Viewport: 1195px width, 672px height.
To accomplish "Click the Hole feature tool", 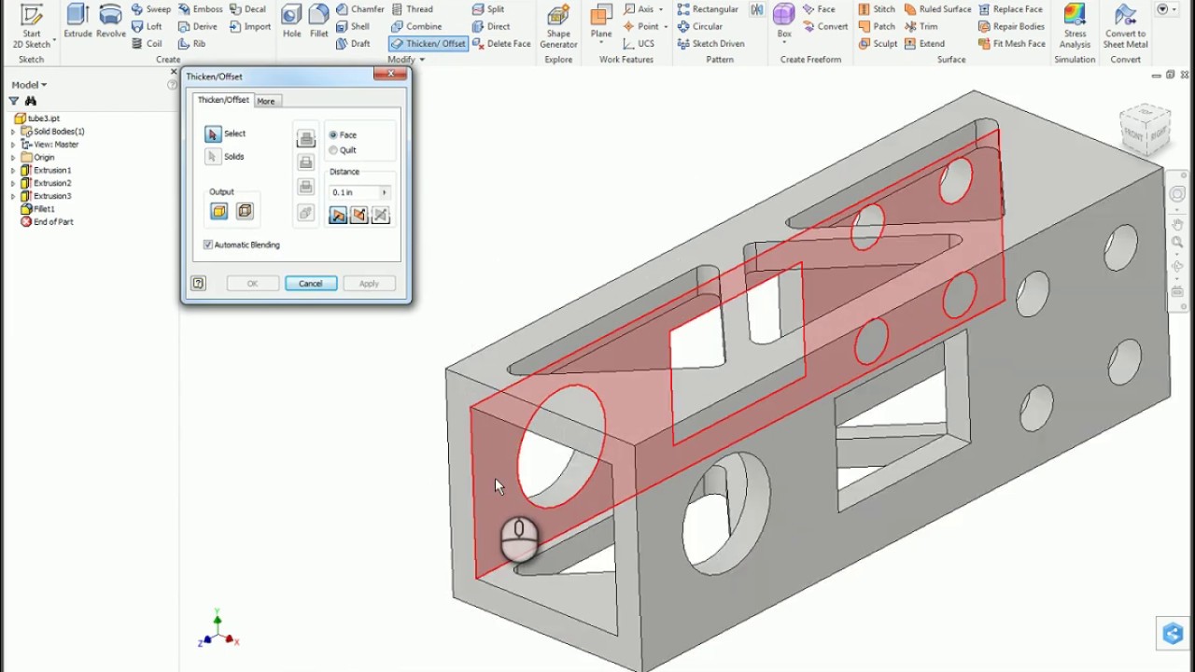I will tap(292, 22).
